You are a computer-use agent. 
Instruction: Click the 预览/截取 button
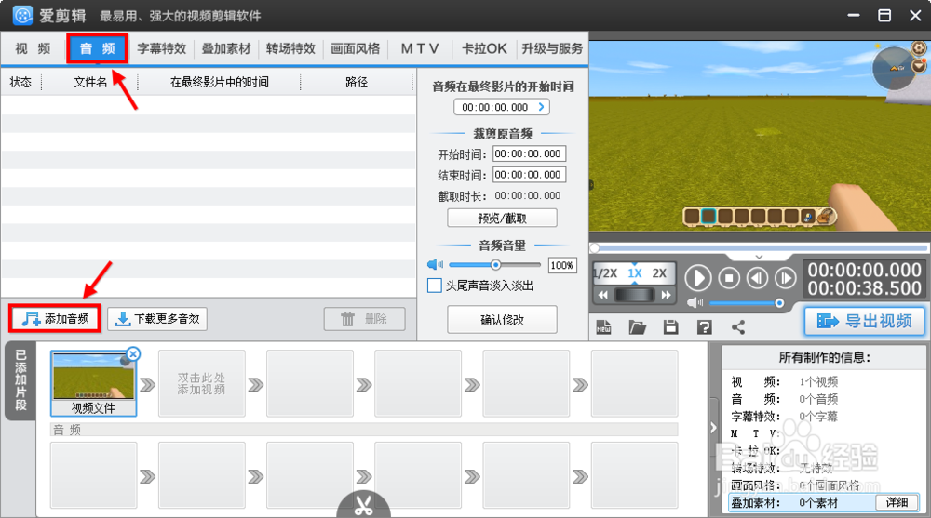[x=503, y=218]
